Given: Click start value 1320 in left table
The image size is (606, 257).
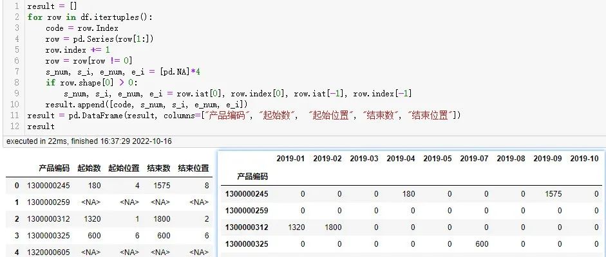Looking at the screenshot, I should point(92,219).
